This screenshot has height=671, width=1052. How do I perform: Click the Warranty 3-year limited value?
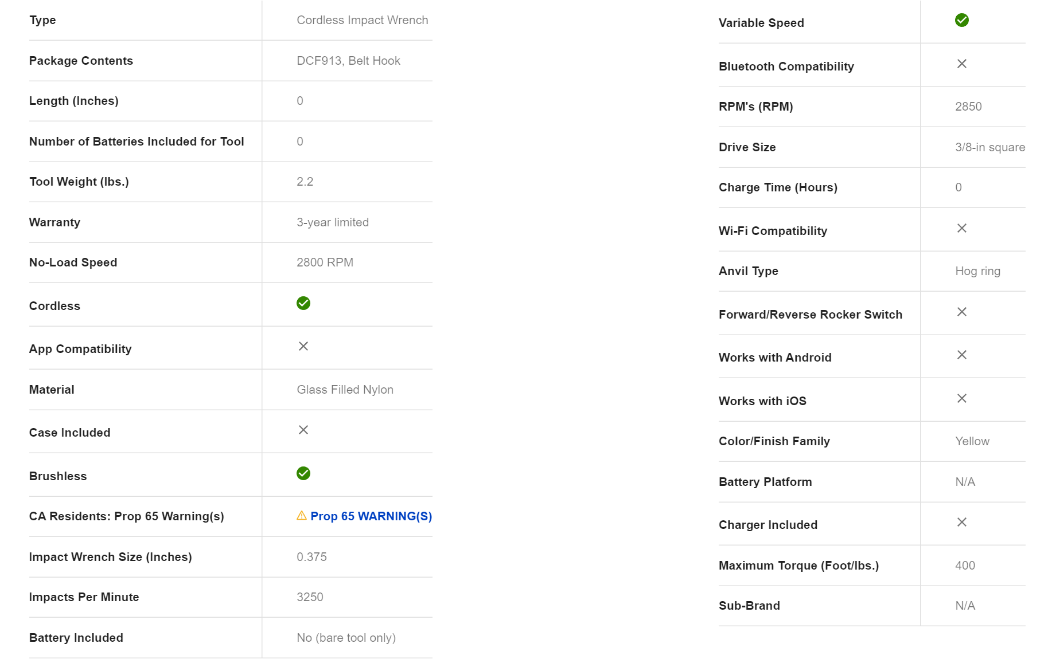coord(332,222)
